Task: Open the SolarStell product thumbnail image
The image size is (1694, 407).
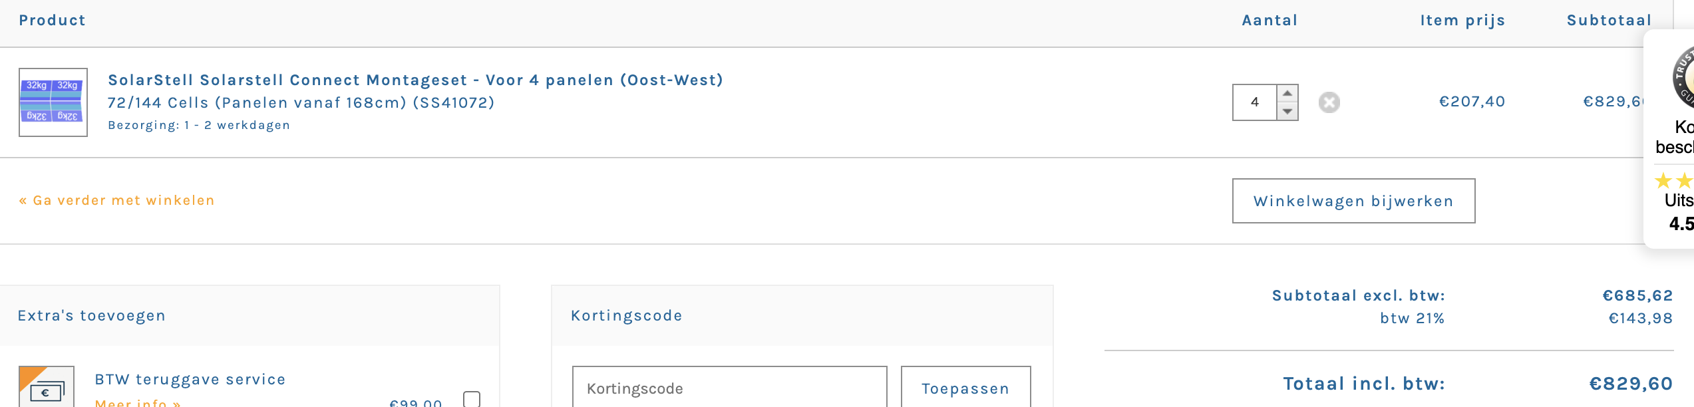Action: 53,102
